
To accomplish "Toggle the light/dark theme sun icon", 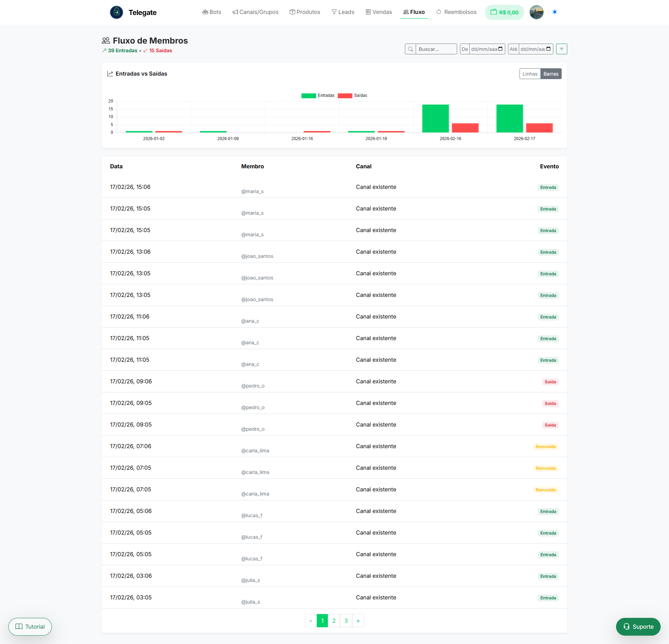I will [x=555, y=12].
